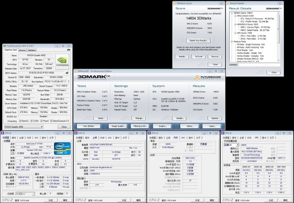The width and height of the screenshot is (294, 203).
Task: Open the 缓存 tab in the processor CPU-Z window
Action: [x=14, y=138]
